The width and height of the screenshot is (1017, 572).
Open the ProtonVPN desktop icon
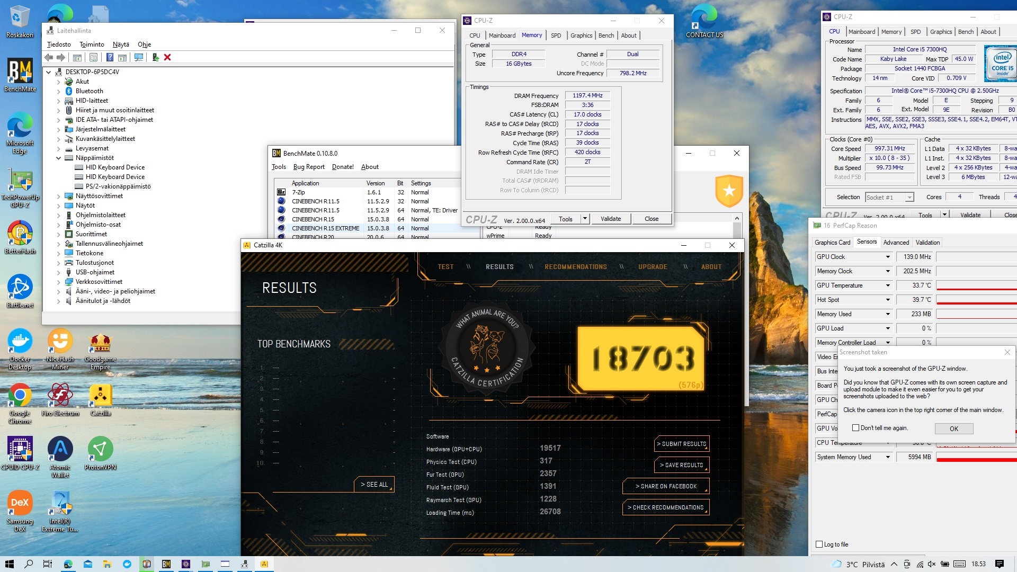click(101, 453)
